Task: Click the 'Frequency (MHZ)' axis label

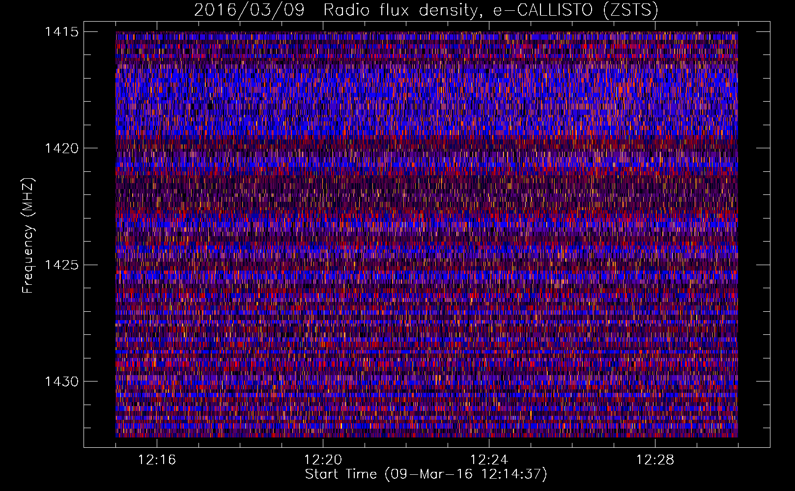Action: (x=28, y=235)
